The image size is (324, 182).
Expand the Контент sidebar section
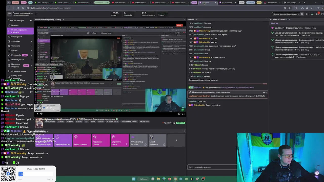20,50
